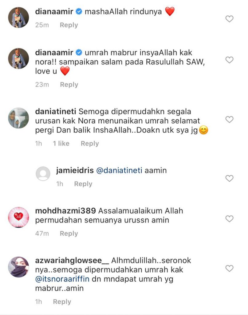
Task: Reply to dianaamir's 25m comment
Action: (69, 25)
